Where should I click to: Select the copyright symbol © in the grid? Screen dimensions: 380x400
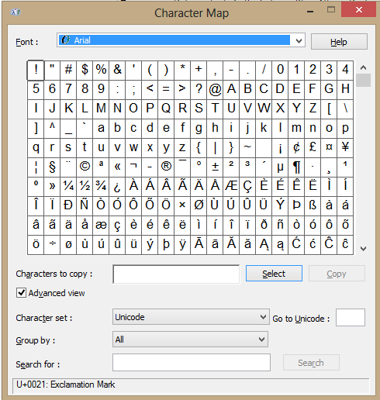(85, 167)
